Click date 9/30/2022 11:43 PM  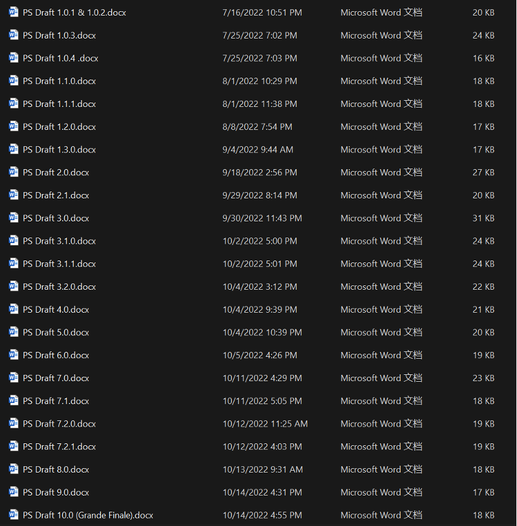[x=262, y=218]
